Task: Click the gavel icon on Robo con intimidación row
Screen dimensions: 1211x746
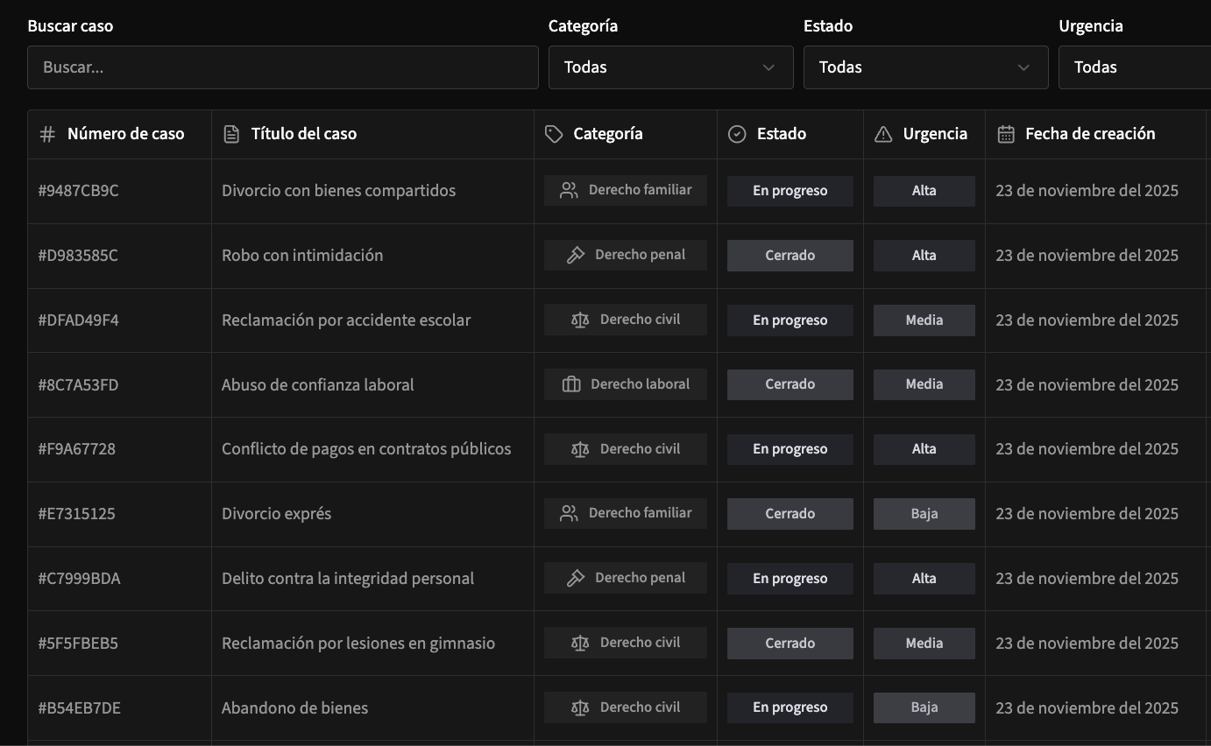Action: tap(576, 256)
